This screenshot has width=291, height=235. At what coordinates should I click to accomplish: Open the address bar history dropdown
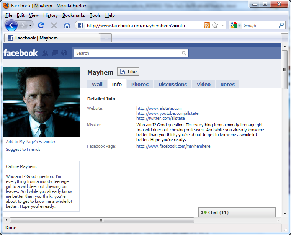[222, 25]
